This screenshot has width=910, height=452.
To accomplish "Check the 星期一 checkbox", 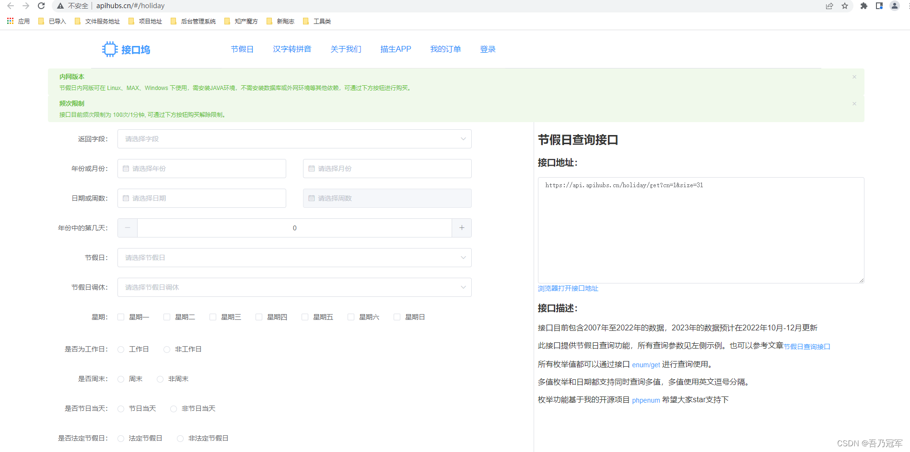I will pyautogui.click(x=121, y=317).
